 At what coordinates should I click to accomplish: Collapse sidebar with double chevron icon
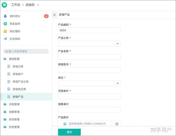(x=55, y=15)
